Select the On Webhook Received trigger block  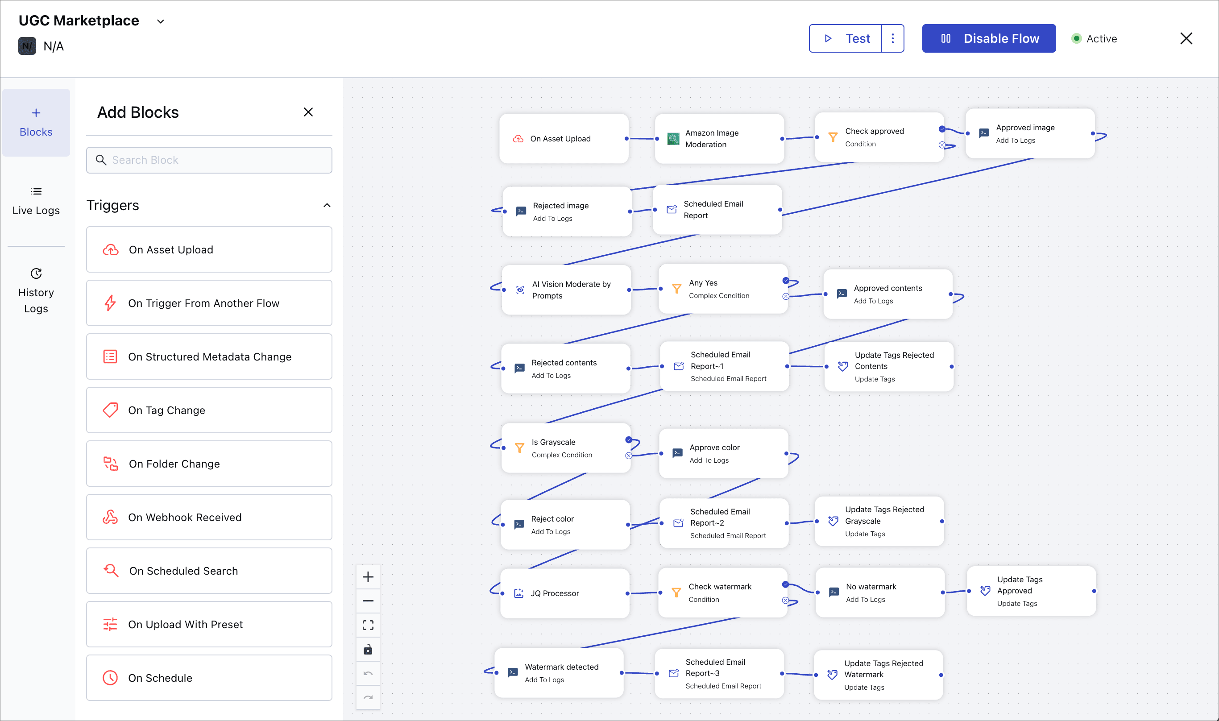coord(209,518)
